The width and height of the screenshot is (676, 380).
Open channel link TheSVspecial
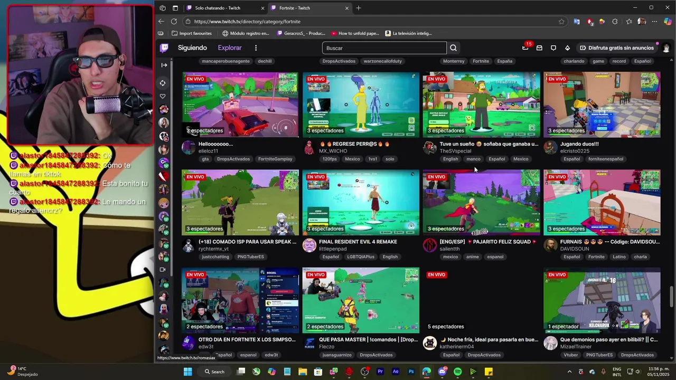(455, 151)
